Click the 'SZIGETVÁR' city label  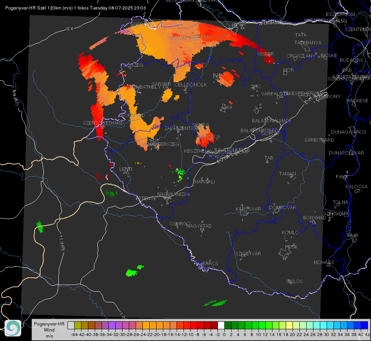(248, 254)
